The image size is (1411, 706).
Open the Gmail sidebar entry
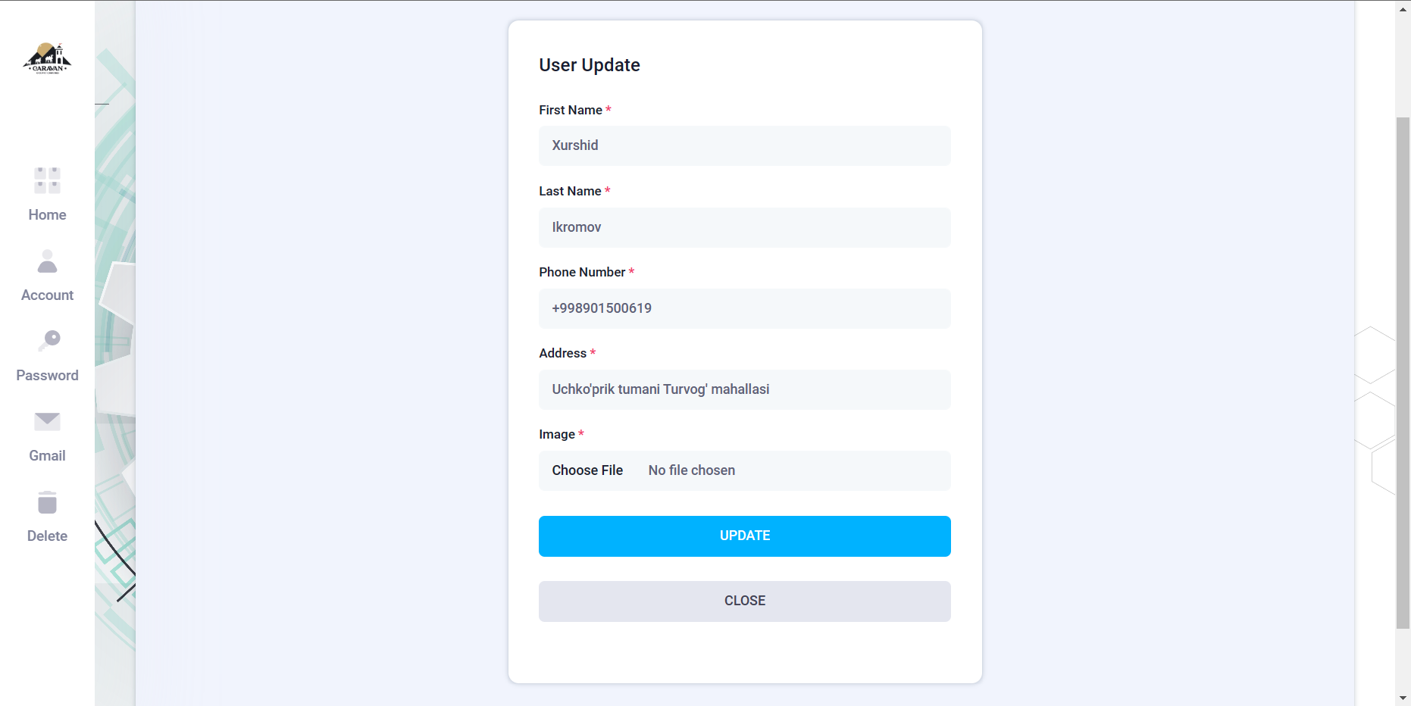(x=46, y=455)
